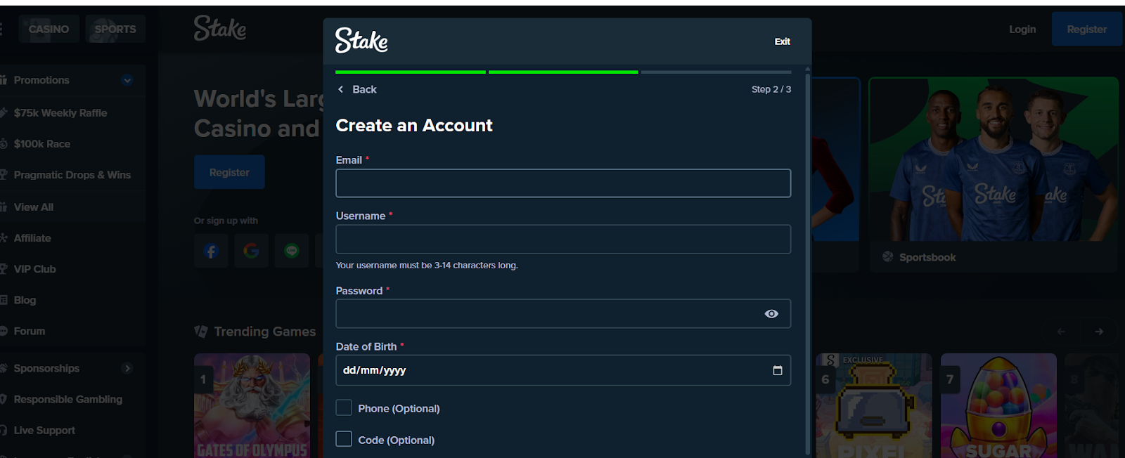Click the Stake logo in the dialog header
Image resolution: width=1125 pixels, height=458 pixels.
pyautogui.click(x=361, y=41)
